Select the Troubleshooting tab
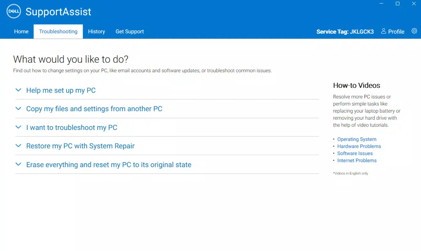The image size is (421, 251). (x=58, y=31)
